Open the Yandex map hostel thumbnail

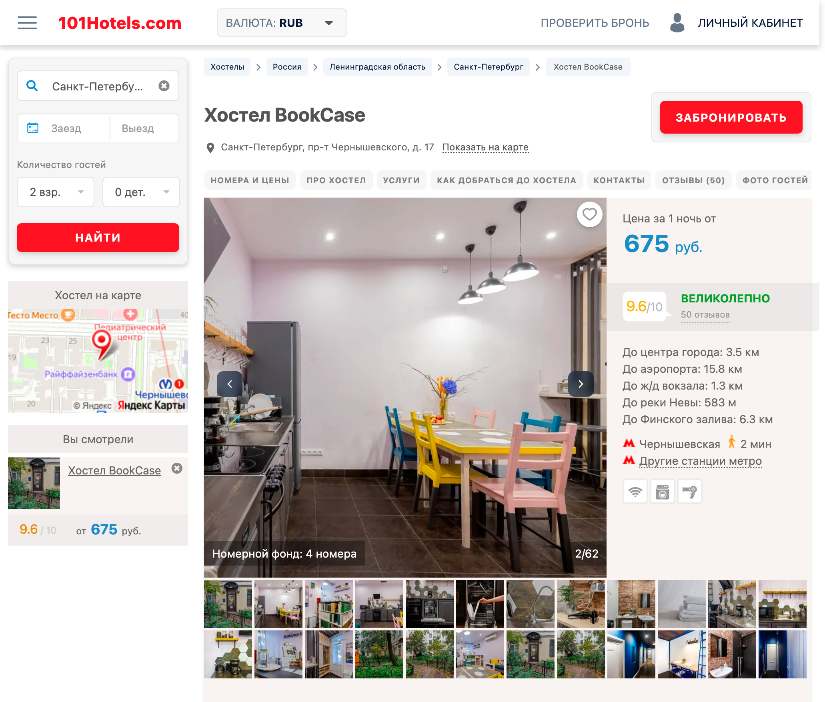tap(98, 360)
